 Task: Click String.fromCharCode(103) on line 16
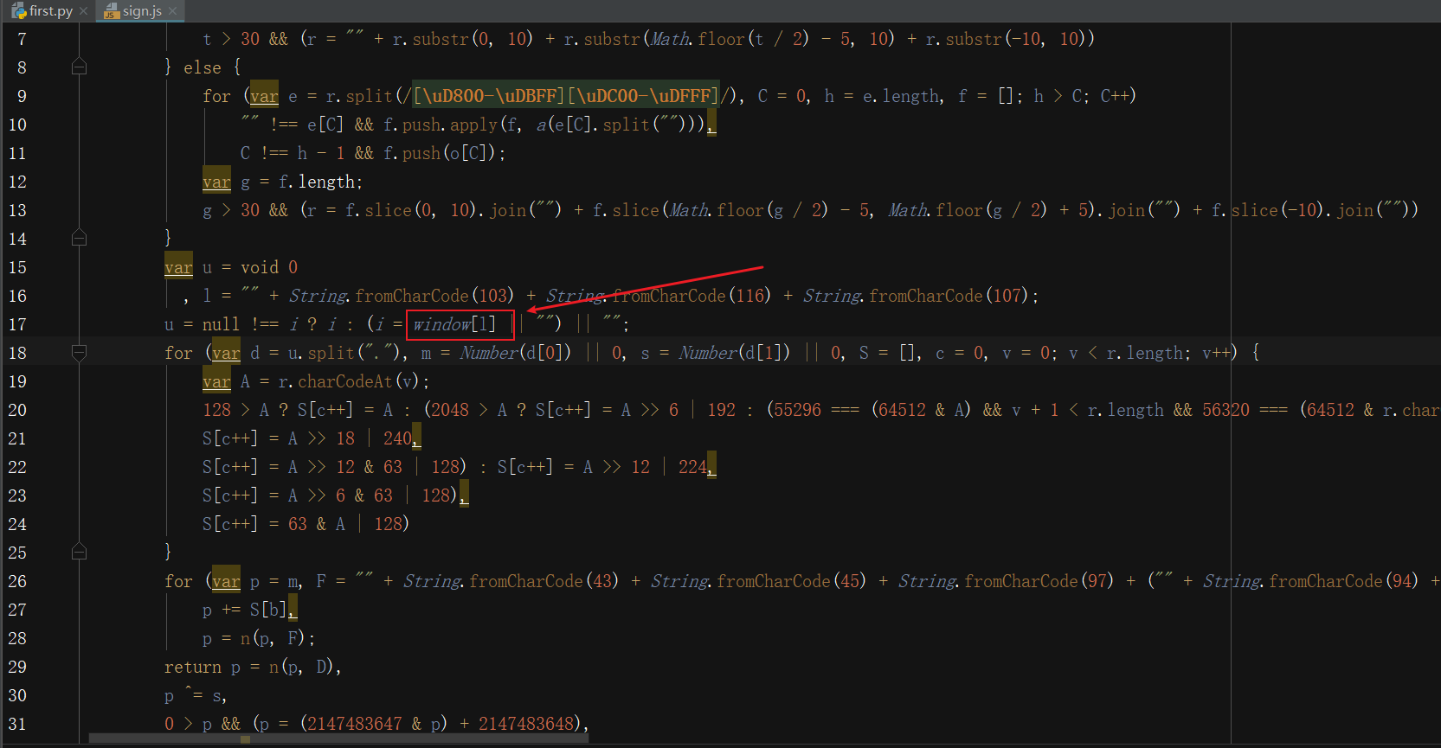point(402,296)
